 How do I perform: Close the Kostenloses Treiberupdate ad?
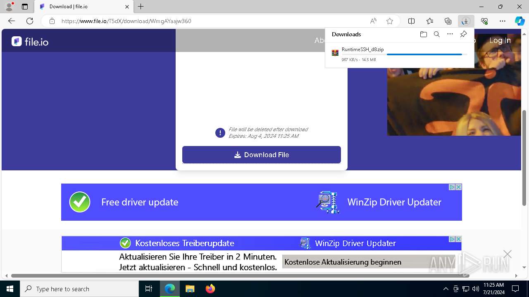tap(459, 239)
